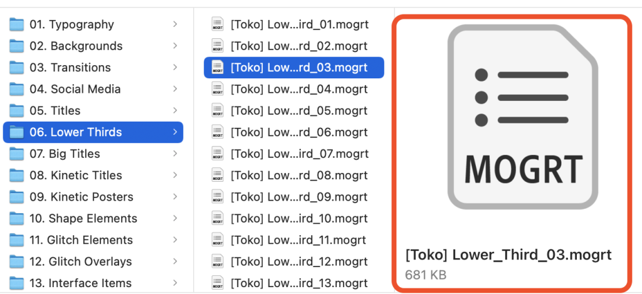
Task: Click the MOGRT file icon for Lower Third 01
Action: click(218, 25)
